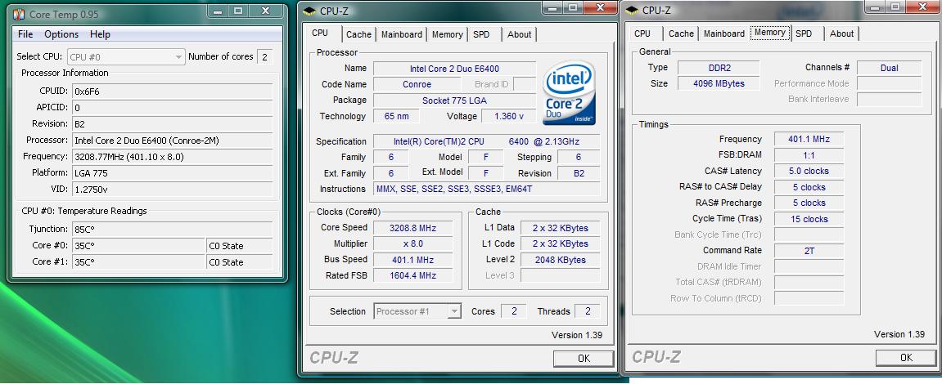Click Core #1 C0 State cell
942x384 pixels.
coord(239,262)
